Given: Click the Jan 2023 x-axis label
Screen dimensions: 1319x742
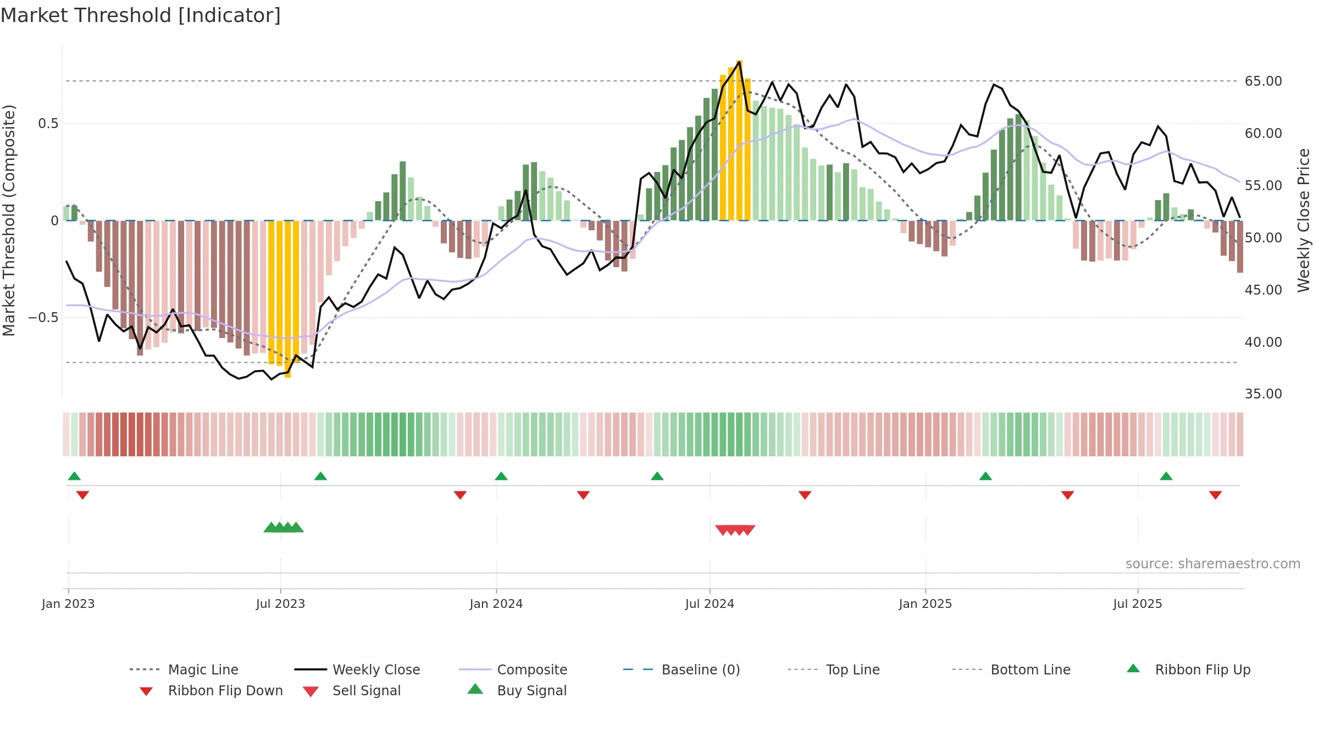Looking at the screenshot, I should pos(68,604).
